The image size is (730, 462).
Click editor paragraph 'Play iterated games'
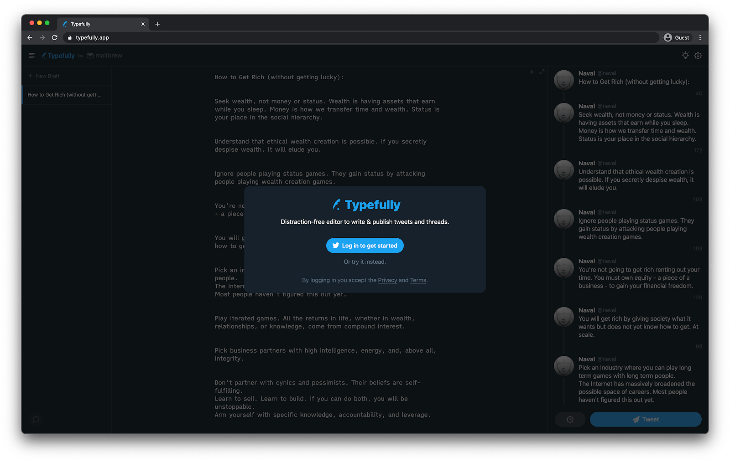pyautogui.click(x=315, y=323)
